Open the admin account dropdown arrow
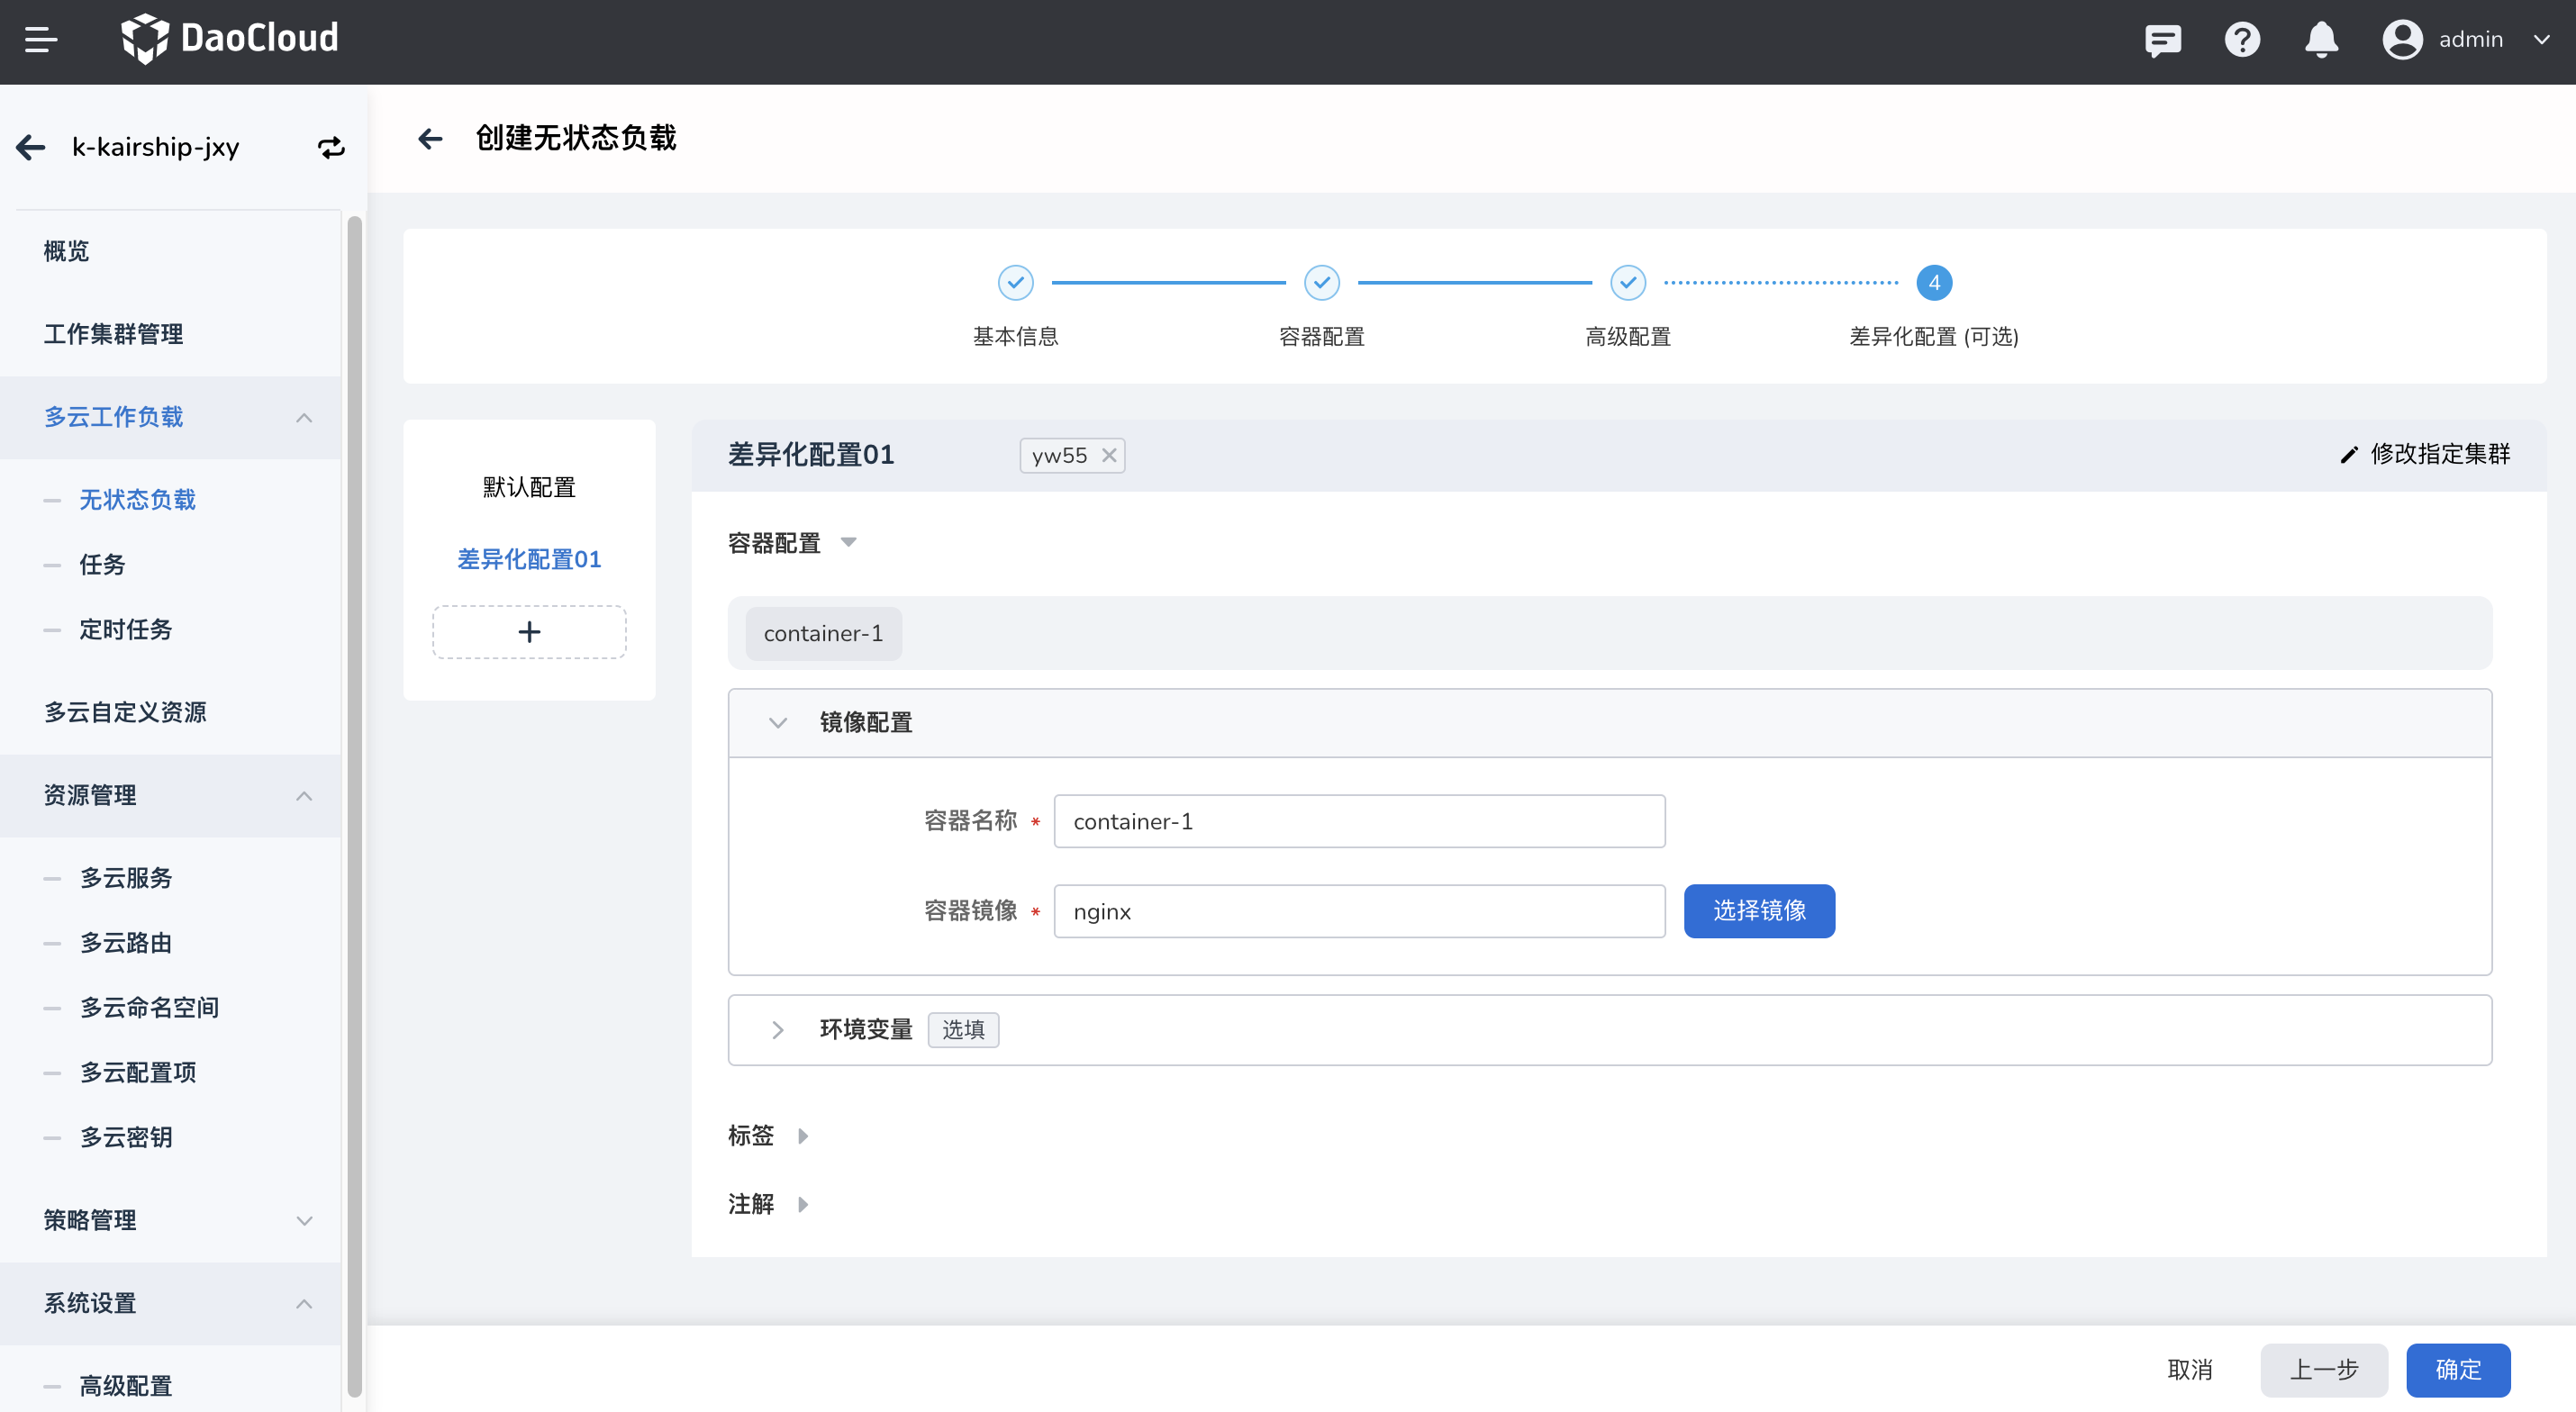Image resolution: width=2576 pixels, height=1412 pixels. (2541, 40)
